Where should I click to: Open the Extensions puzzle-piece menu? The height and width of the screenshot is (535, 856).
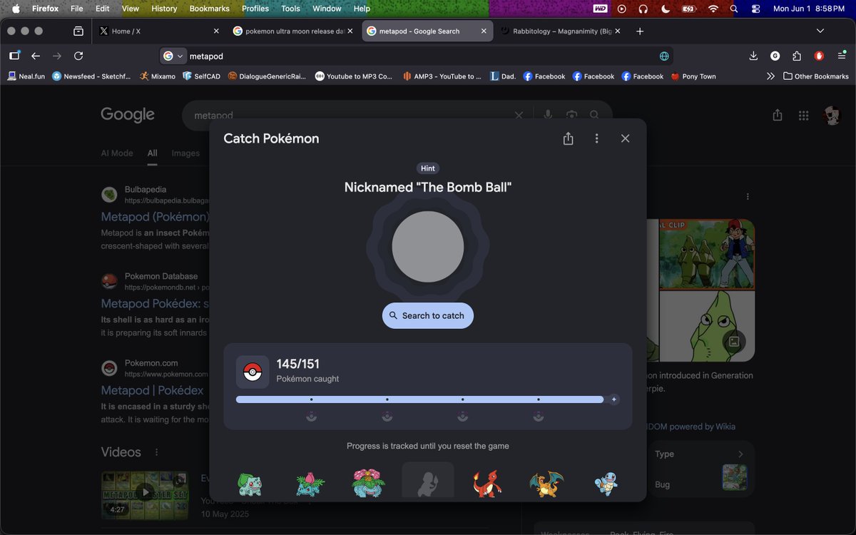(797, 56)
